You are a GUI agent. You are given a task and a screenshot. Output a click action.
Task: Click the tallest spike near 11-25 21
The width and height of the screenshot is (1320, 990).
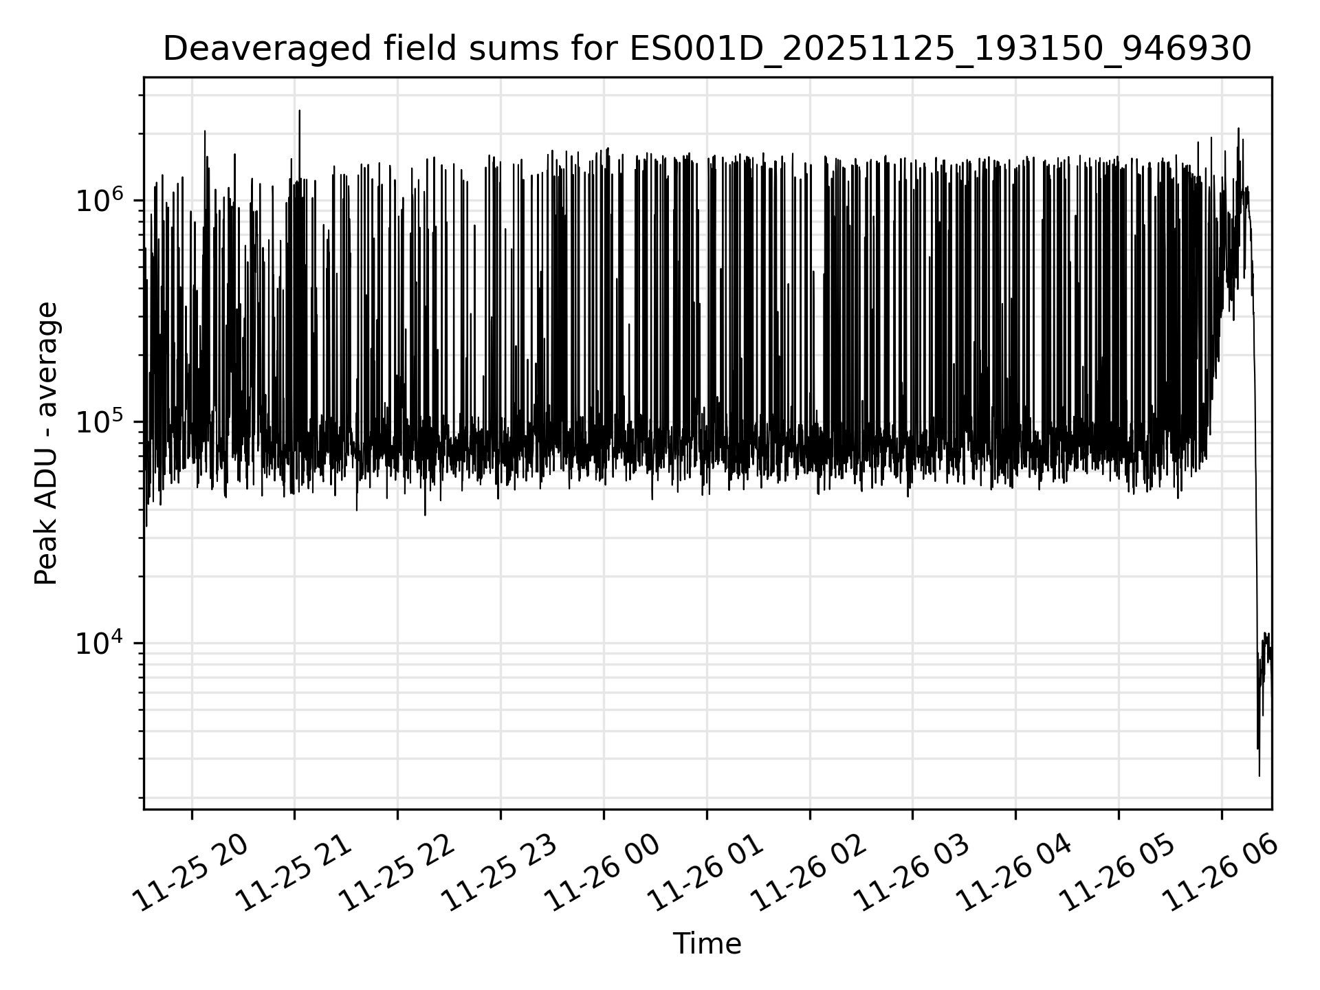coord(299,120)
